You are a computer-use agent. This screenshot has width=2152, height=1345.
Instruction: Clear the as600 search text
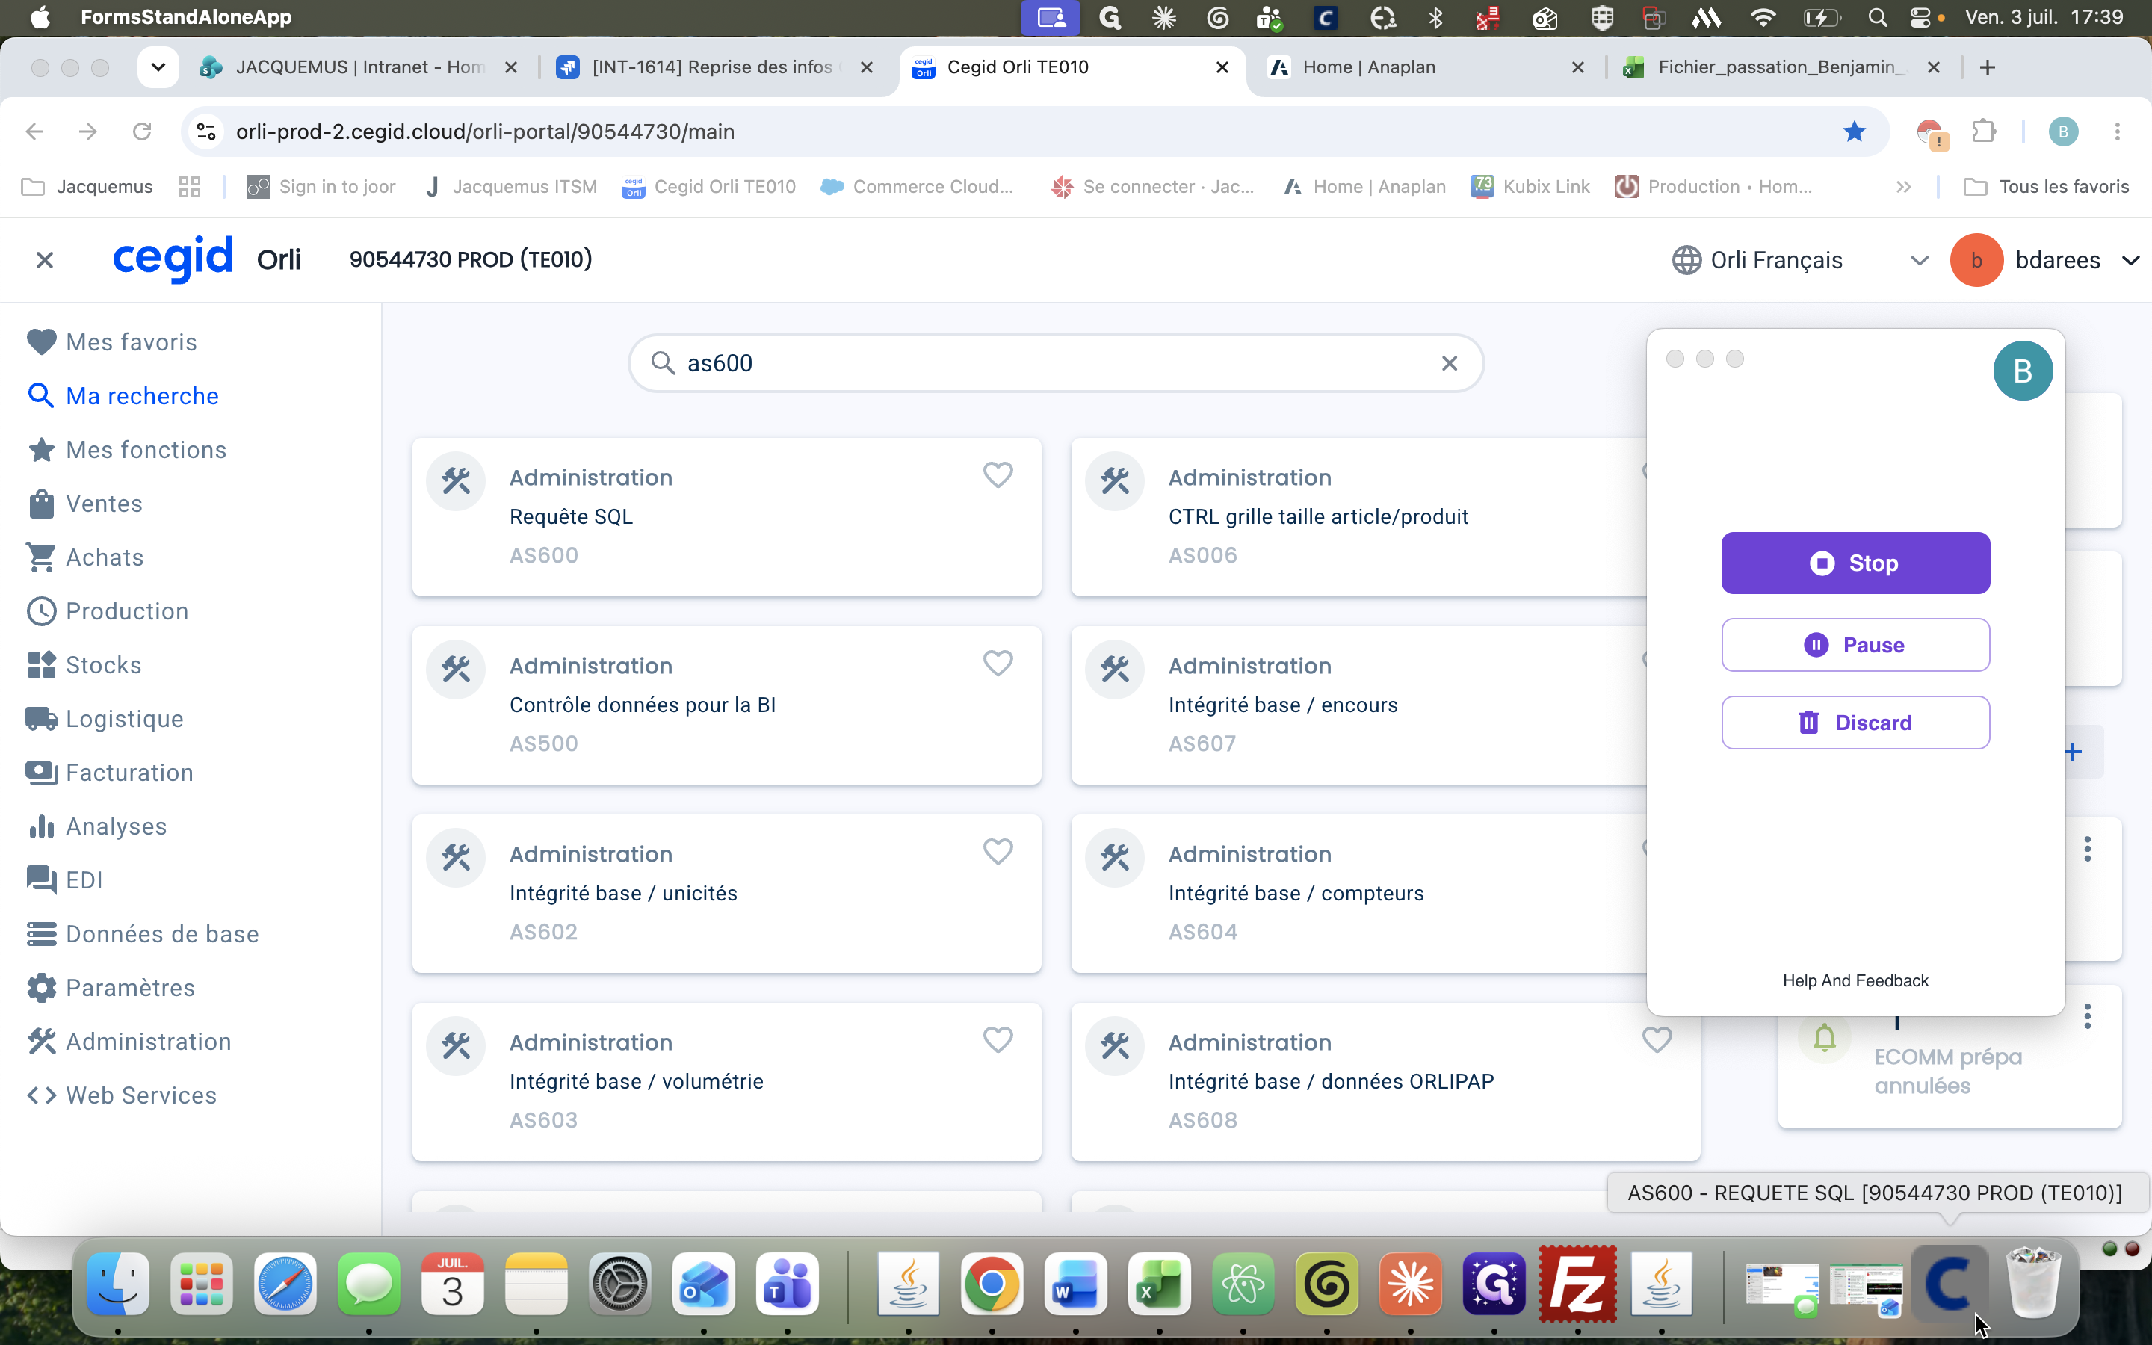pyautogui.click(x=1450, y=363)
